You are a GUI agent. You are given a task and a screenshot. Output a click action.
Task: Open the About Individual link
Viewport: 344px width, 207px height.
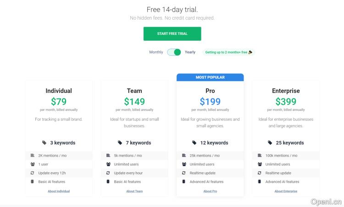click(x=59, y=191)
